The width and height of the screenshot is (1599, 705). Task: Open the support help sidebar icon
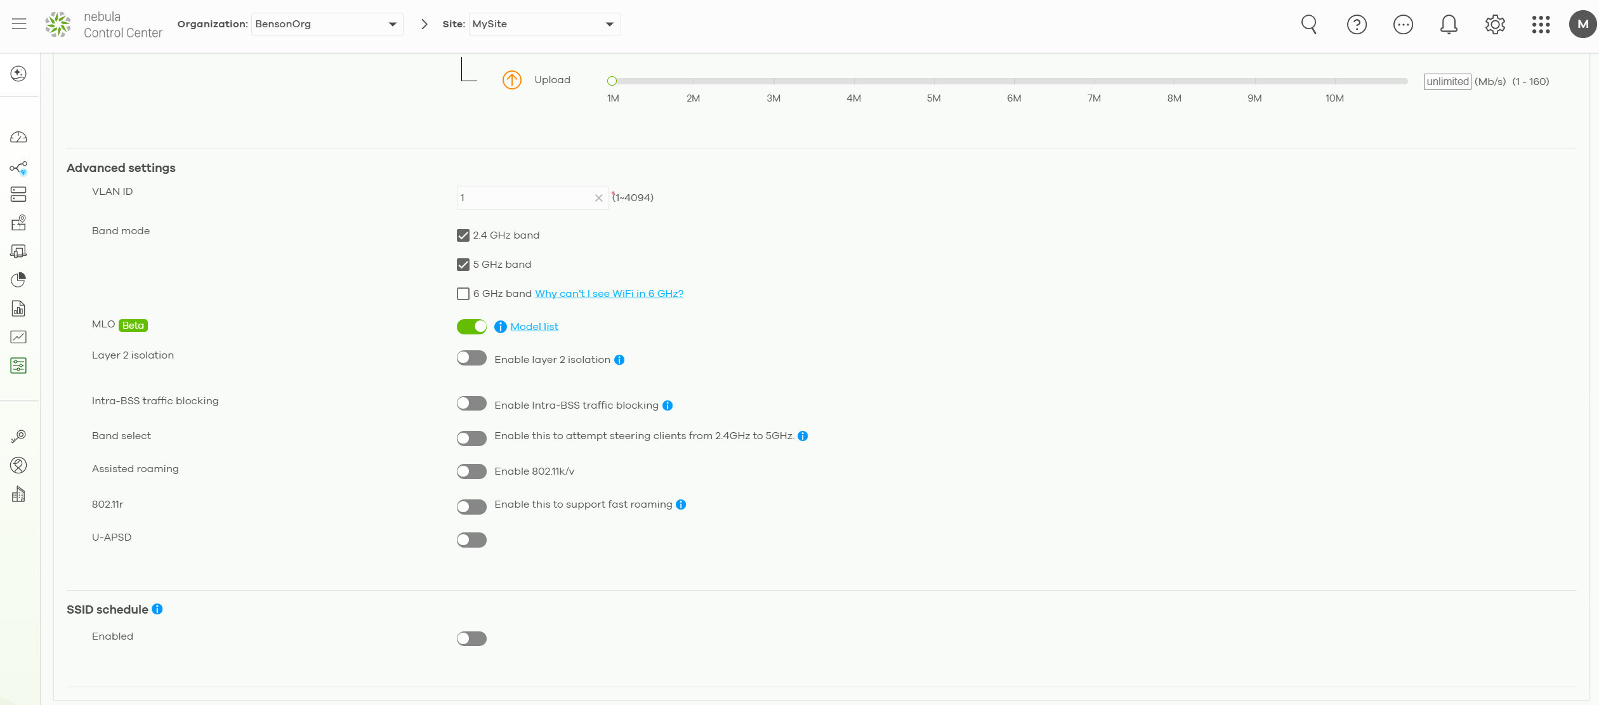[18, 465]
